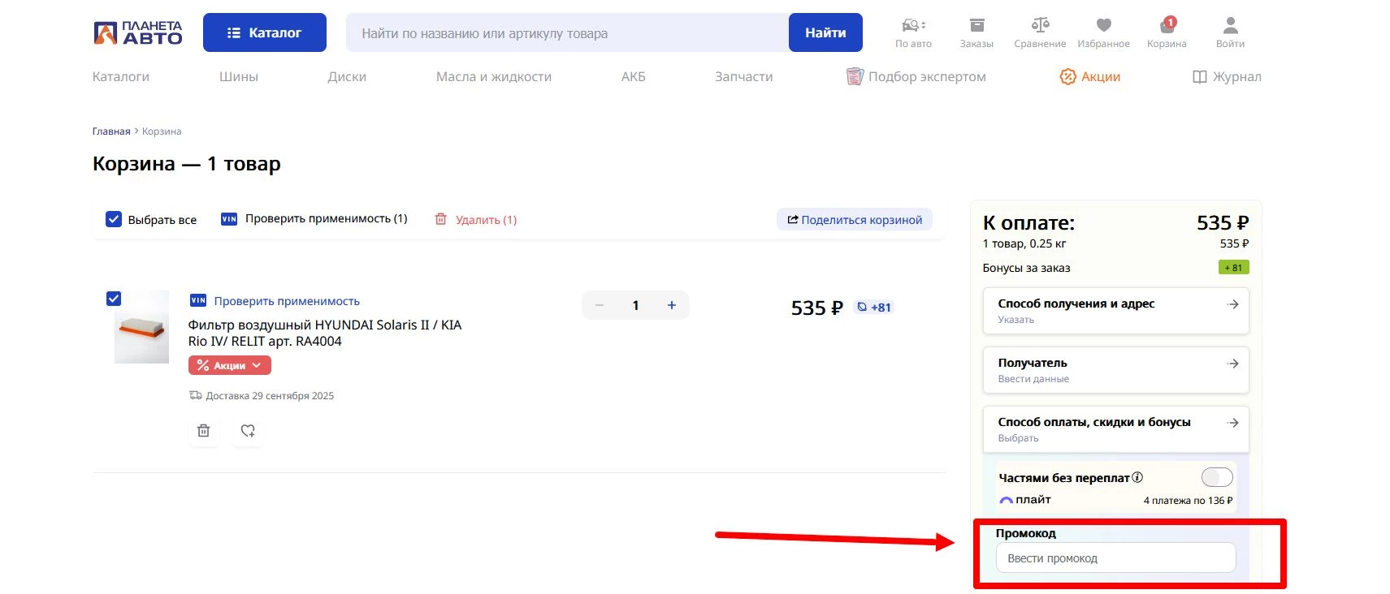Image resolution: width=1390 pixels, height=594 pixels.
Task: Expand the red Акции badge dropdown
Action: point(230,366)
